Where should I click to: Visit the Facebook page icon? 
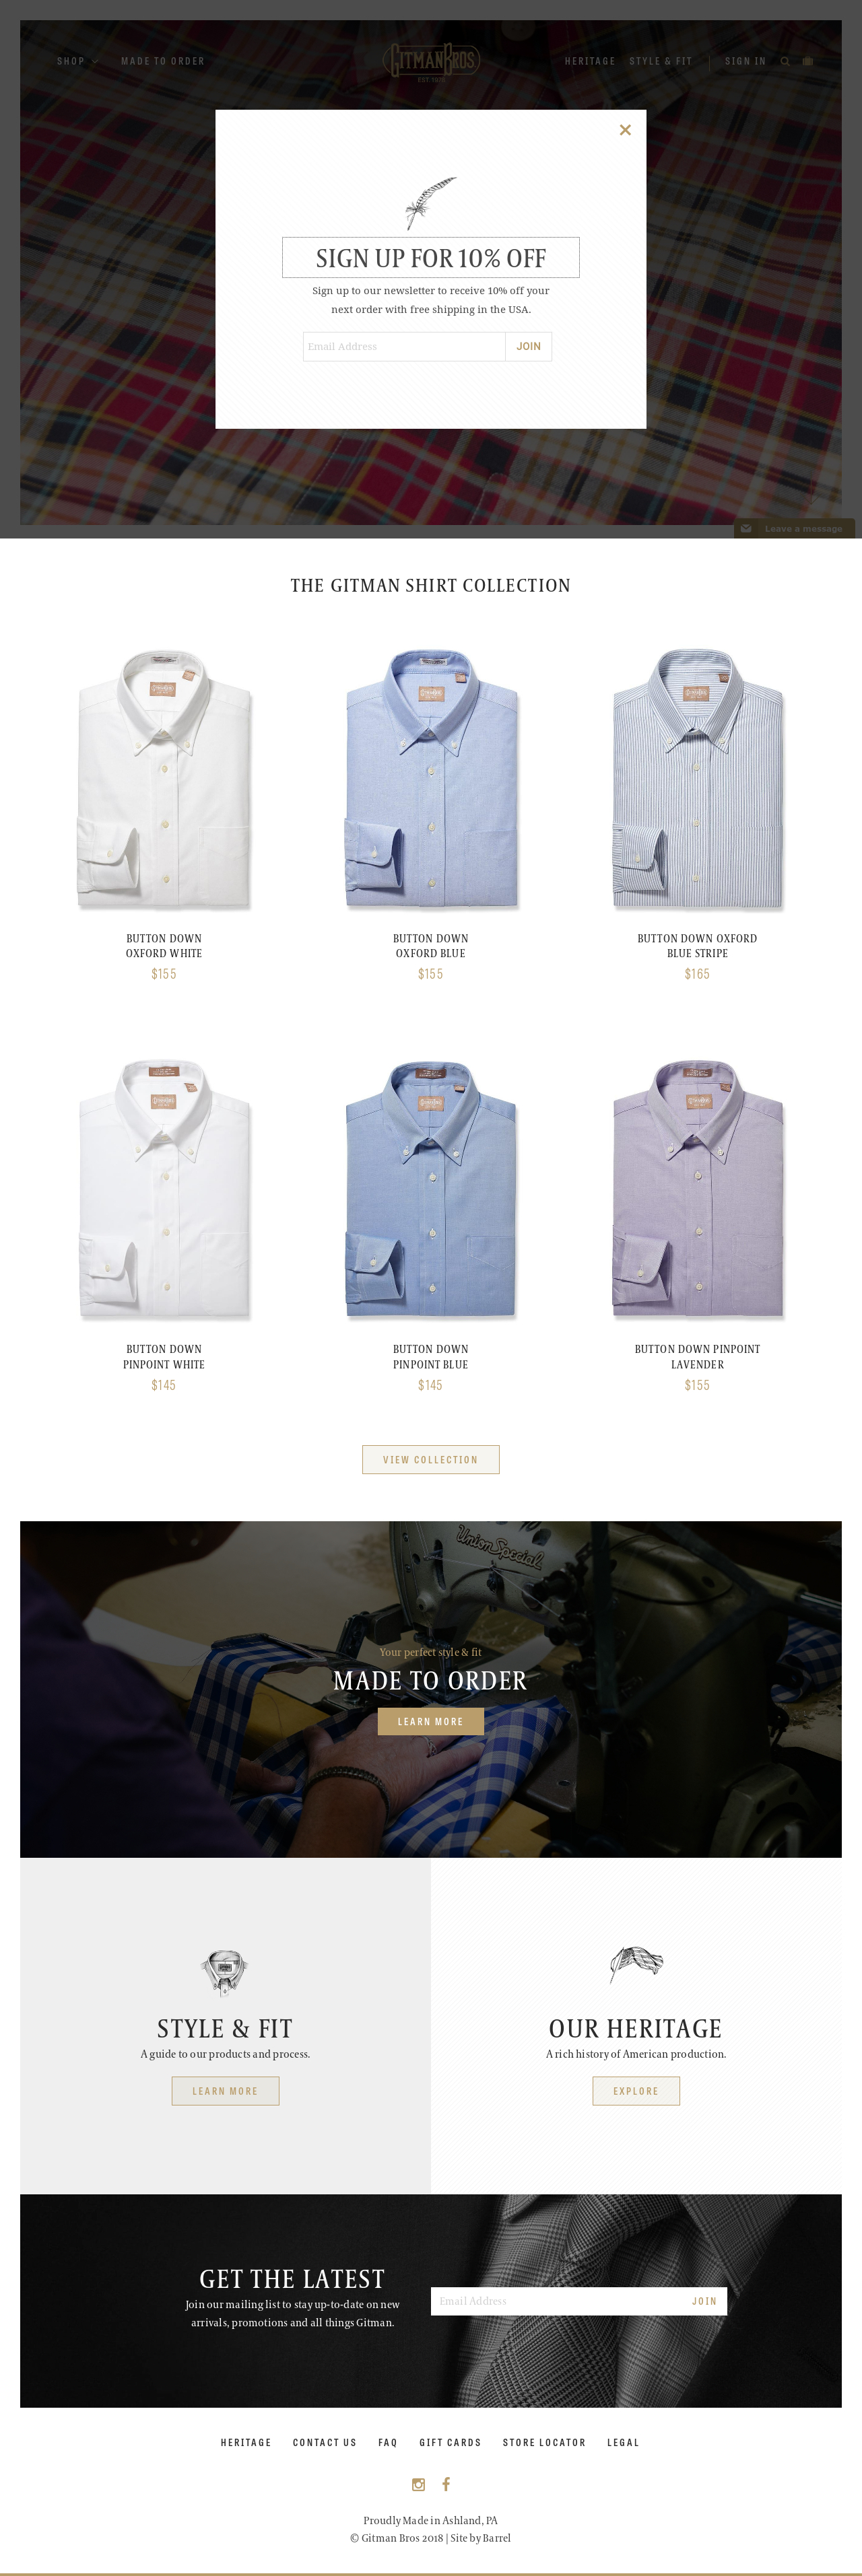coord(446,2484)
